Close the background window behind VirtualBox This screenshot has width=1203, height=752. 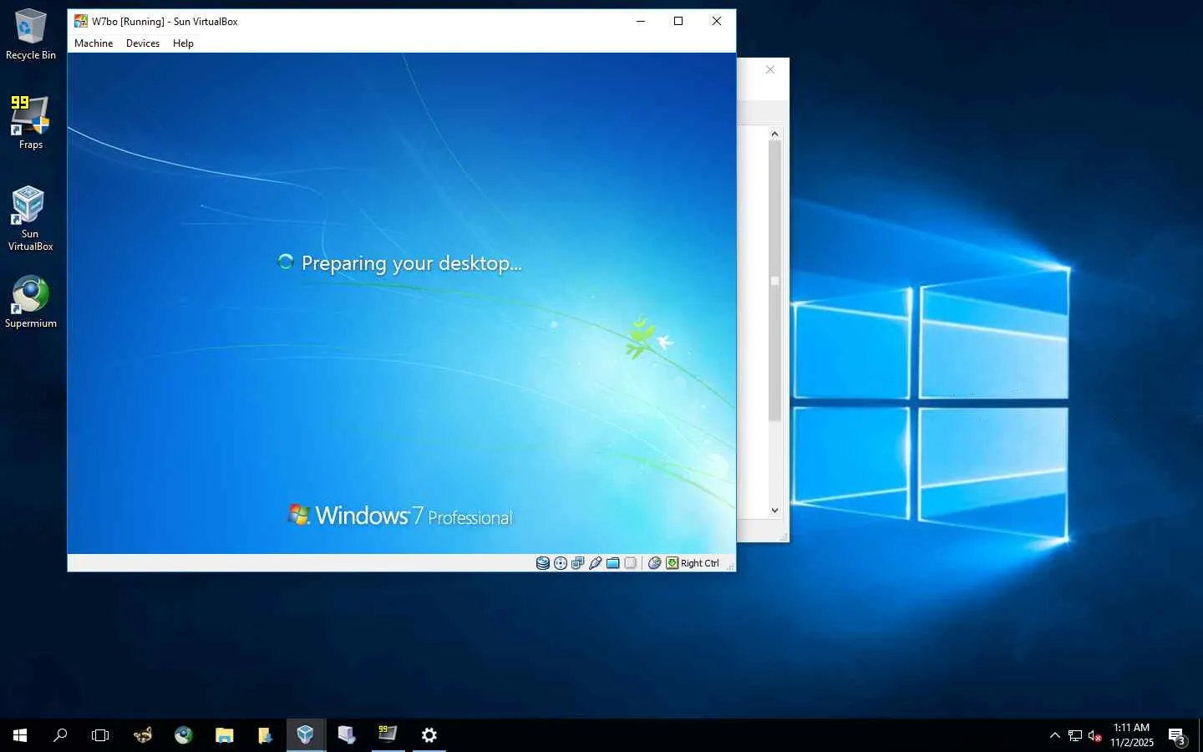click(x=770, y=69)
